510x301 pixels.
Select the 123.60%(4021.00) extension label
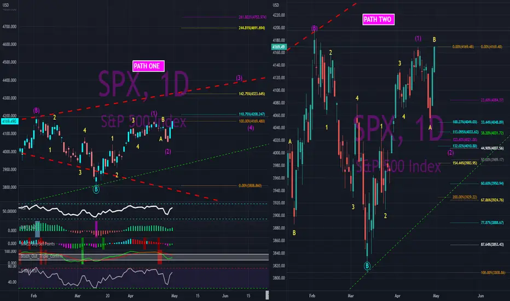[x=465, y=140]
